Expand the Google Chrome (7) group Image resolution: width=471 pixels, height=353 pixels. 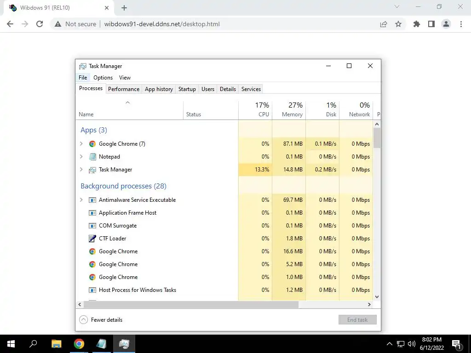(81, 144)
